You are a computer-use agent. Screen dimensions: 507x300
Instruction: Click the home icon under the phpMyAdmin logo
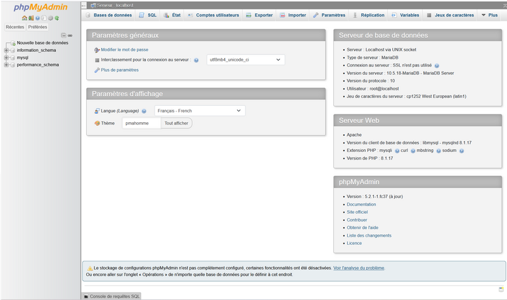[x=25, y=18]
